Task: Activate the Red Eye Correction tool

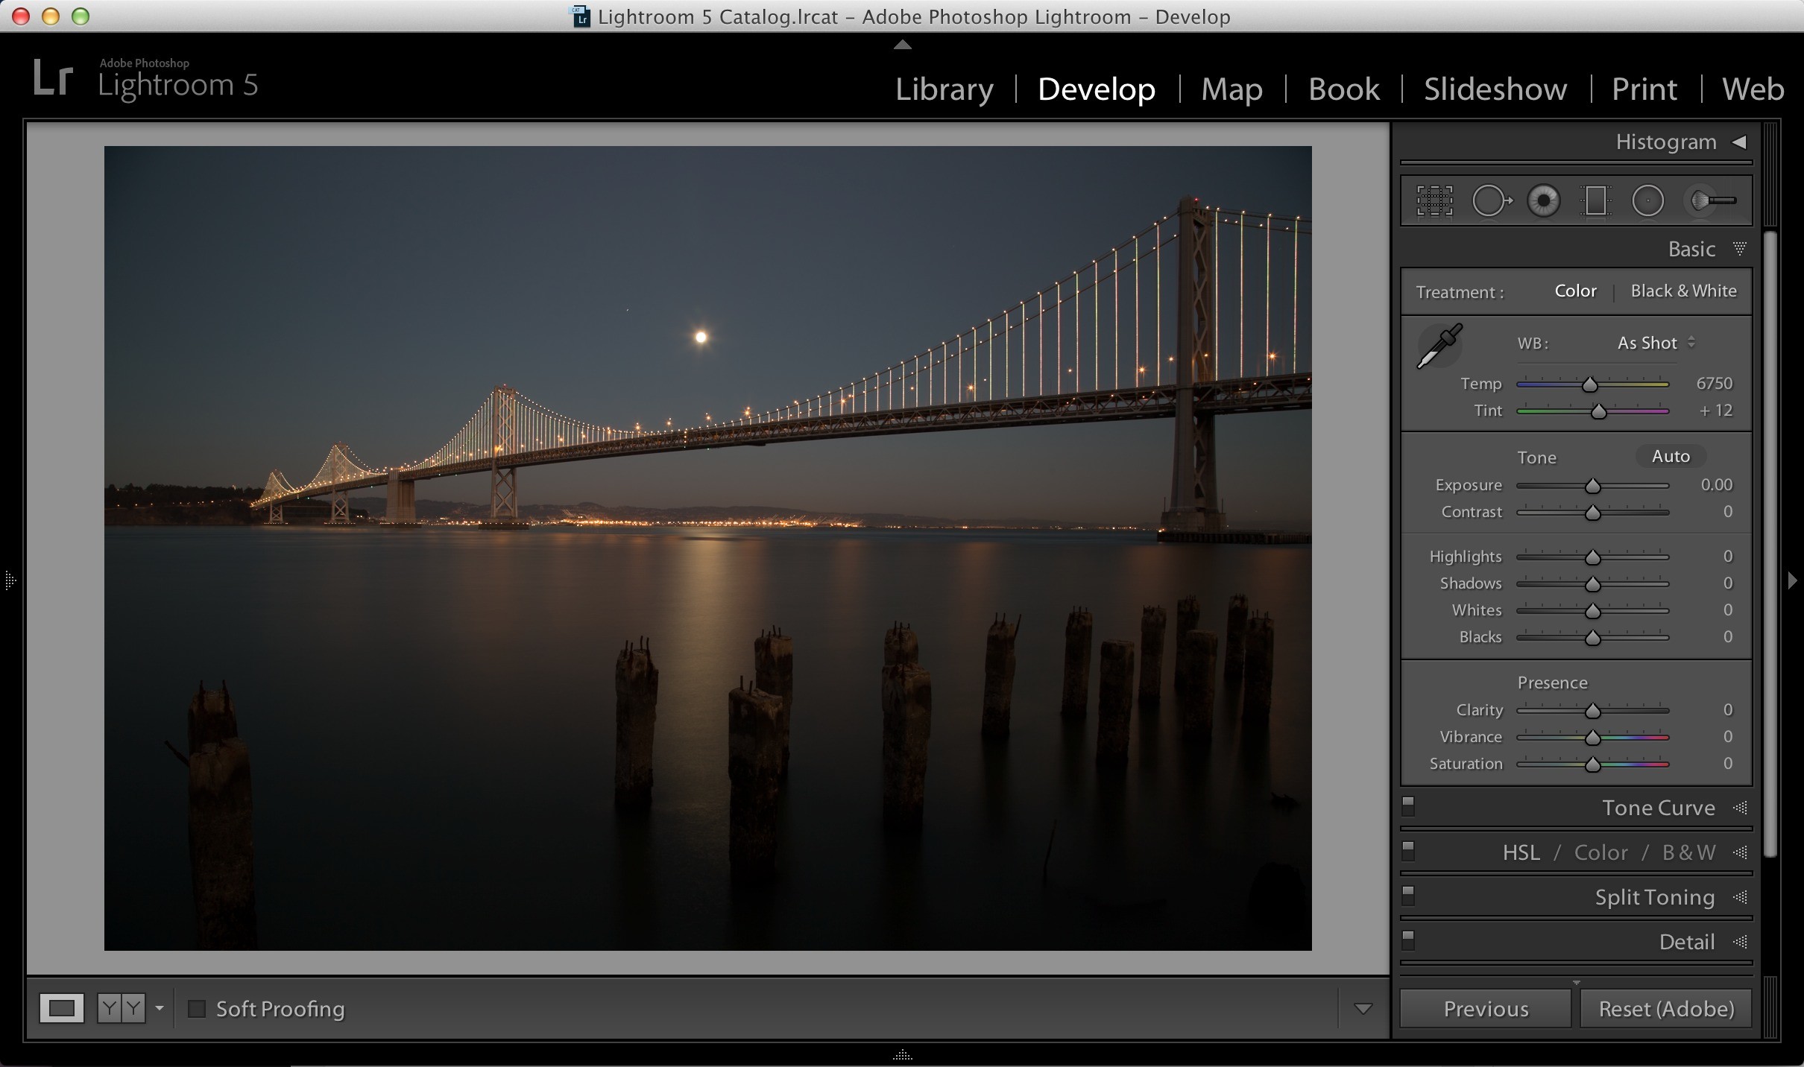Action: point(1543,200)
